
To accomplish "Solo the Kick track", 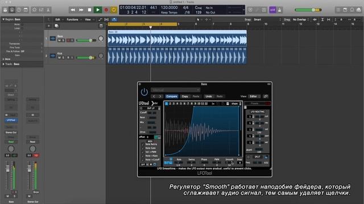I will point(63,58).
